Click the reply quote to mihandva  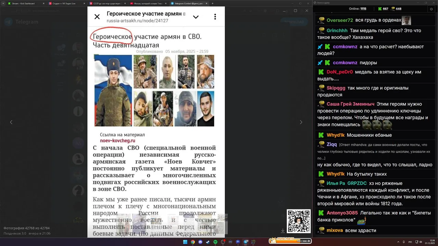[374, 151]
